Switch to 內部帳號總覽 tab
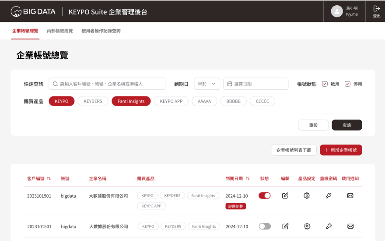The height and width of the screenshot is (241, 385). pyautogui.click(x=60, y=31)
